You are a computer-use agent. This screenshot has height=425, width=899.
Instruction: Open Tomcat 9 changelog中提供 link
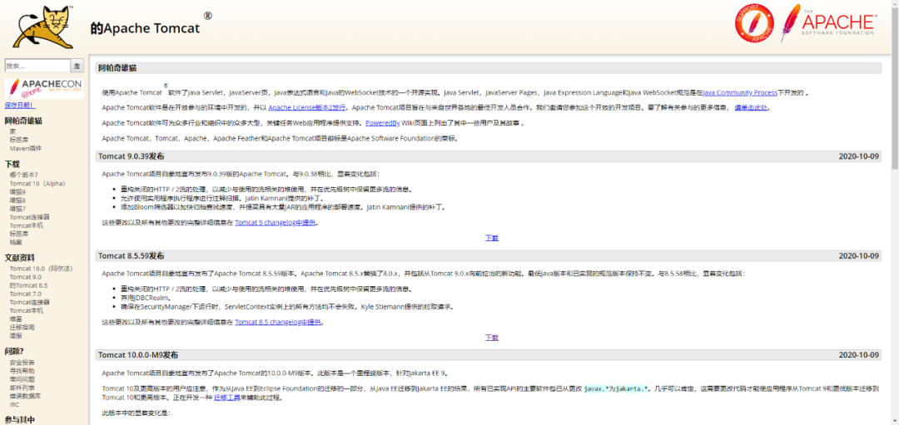pyautogui.click(x=276, y=223)
